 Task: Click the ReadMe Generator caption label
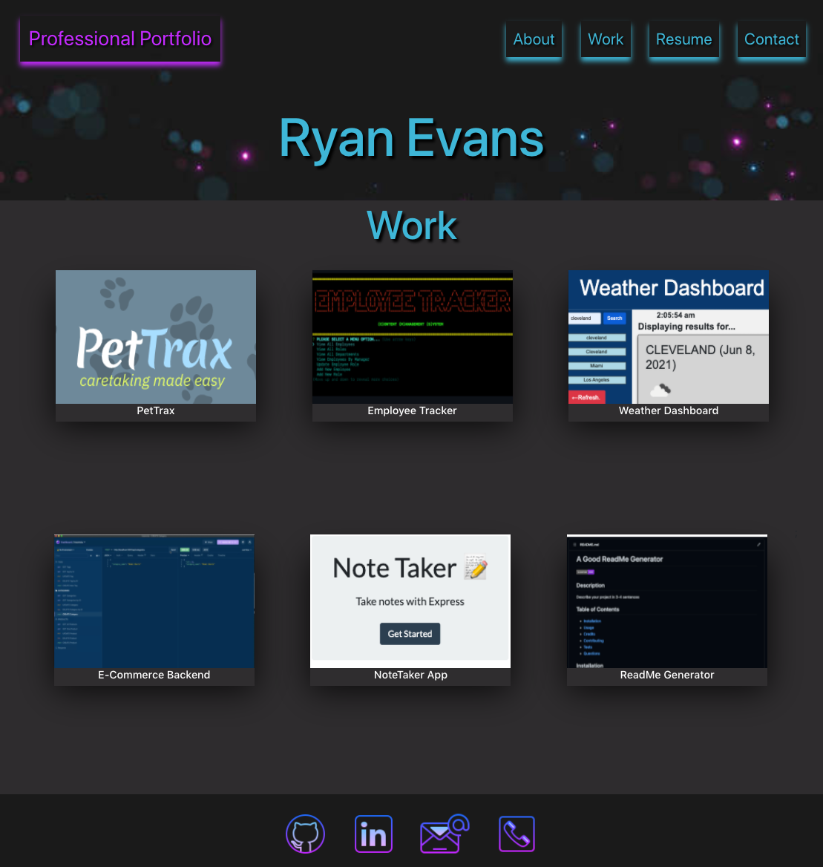click(667, 675)
